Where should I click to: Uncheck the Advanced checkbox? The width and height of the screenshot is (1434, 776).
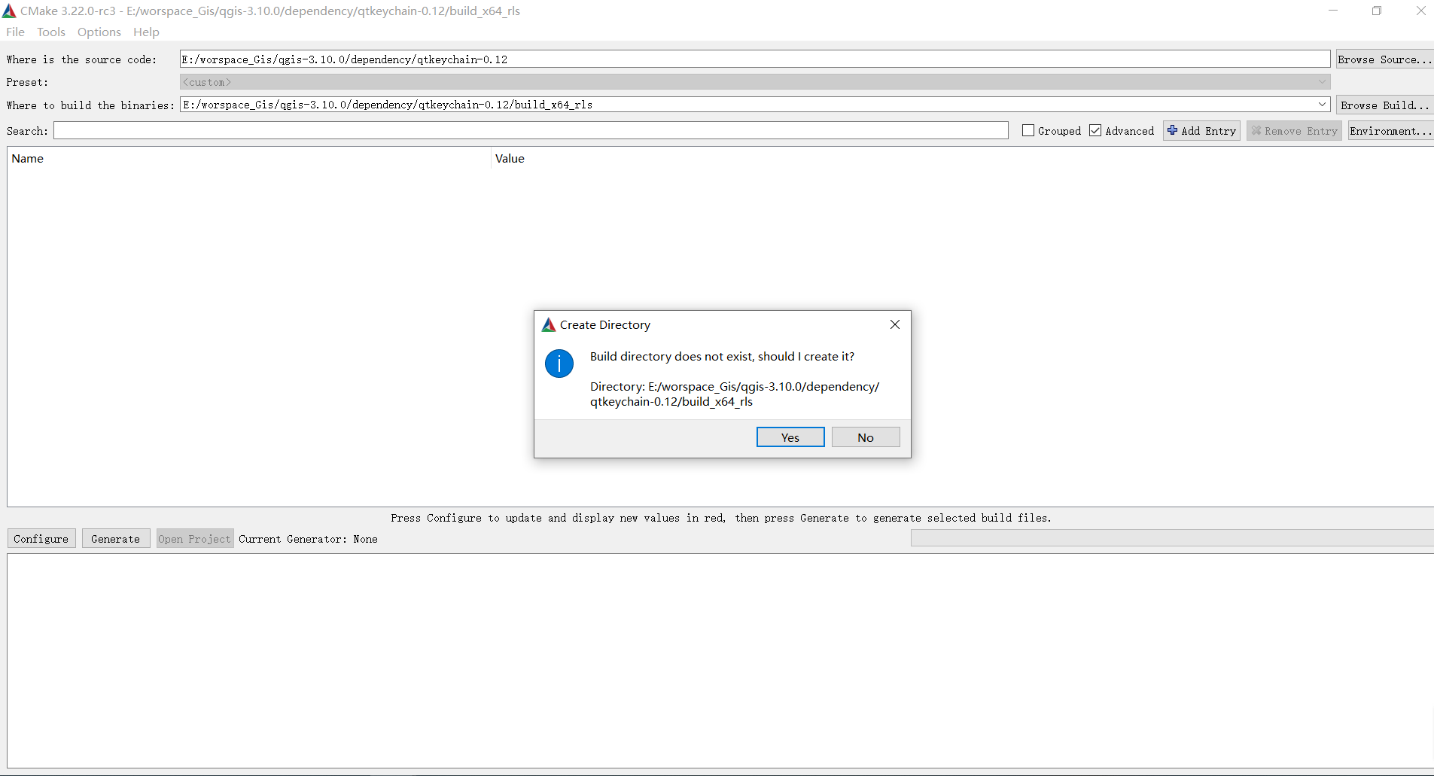click(1095, 131)
